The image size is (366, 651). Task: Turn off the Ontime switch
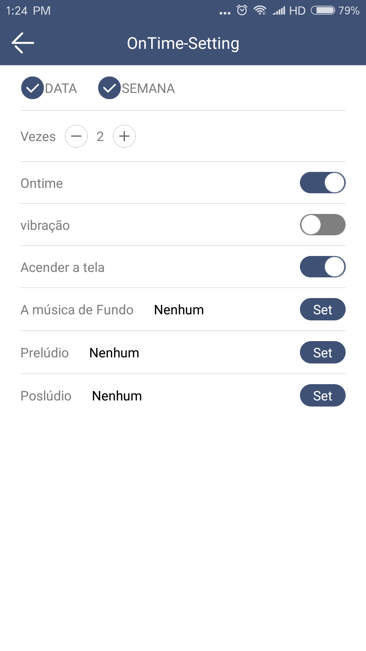323,183
